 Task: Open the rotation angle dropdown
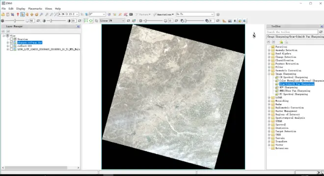click(x=104, y=14)
